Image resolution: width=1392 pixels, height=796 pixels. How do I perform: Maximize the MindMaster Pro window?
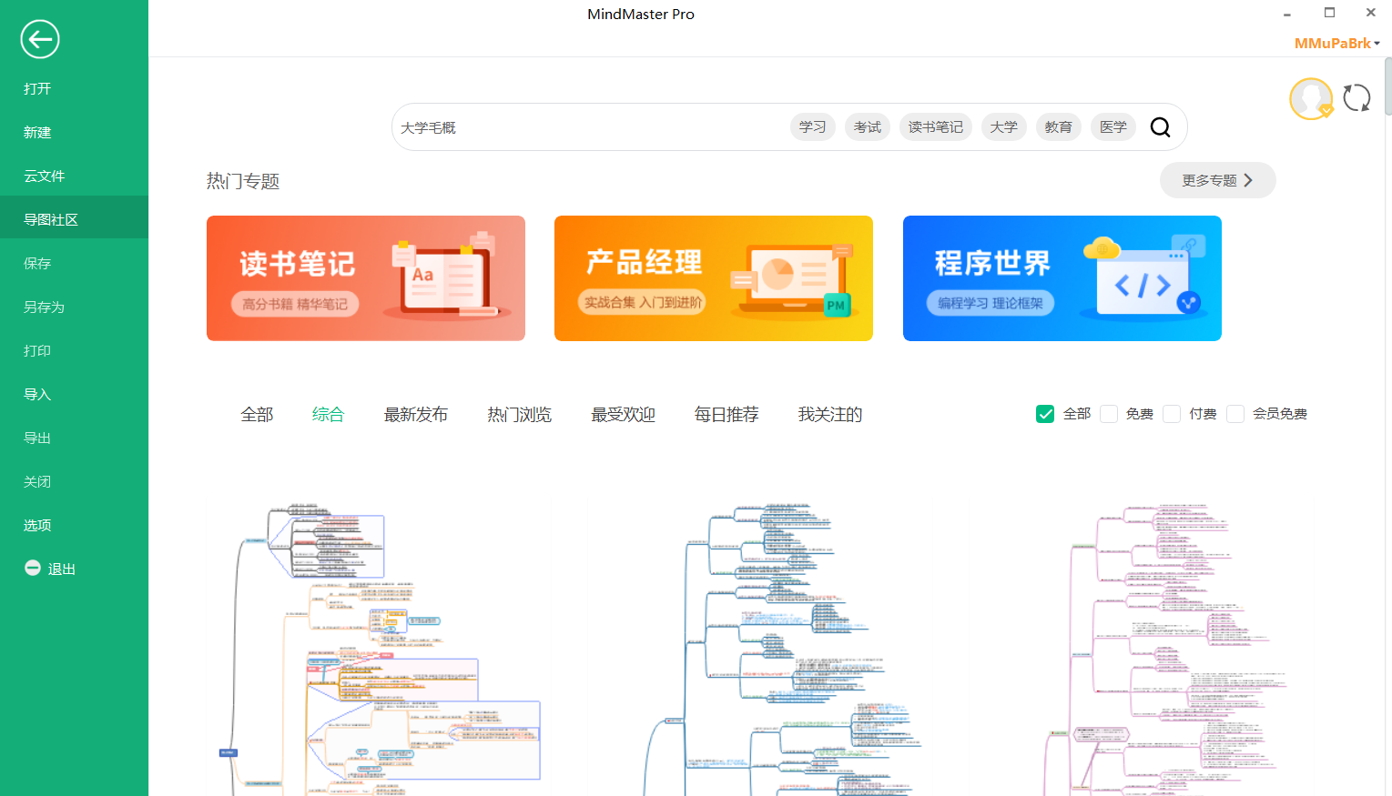(1329, 13)
